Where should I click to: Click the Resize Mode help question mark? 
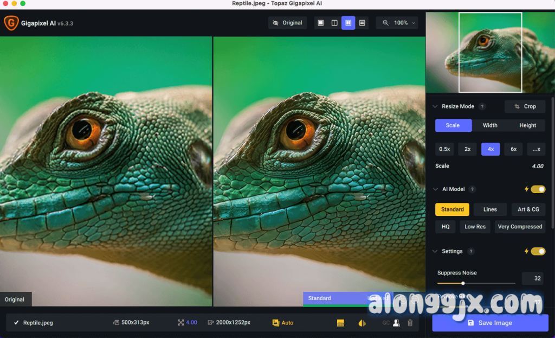pyautogui.click(x=482, y=107)
